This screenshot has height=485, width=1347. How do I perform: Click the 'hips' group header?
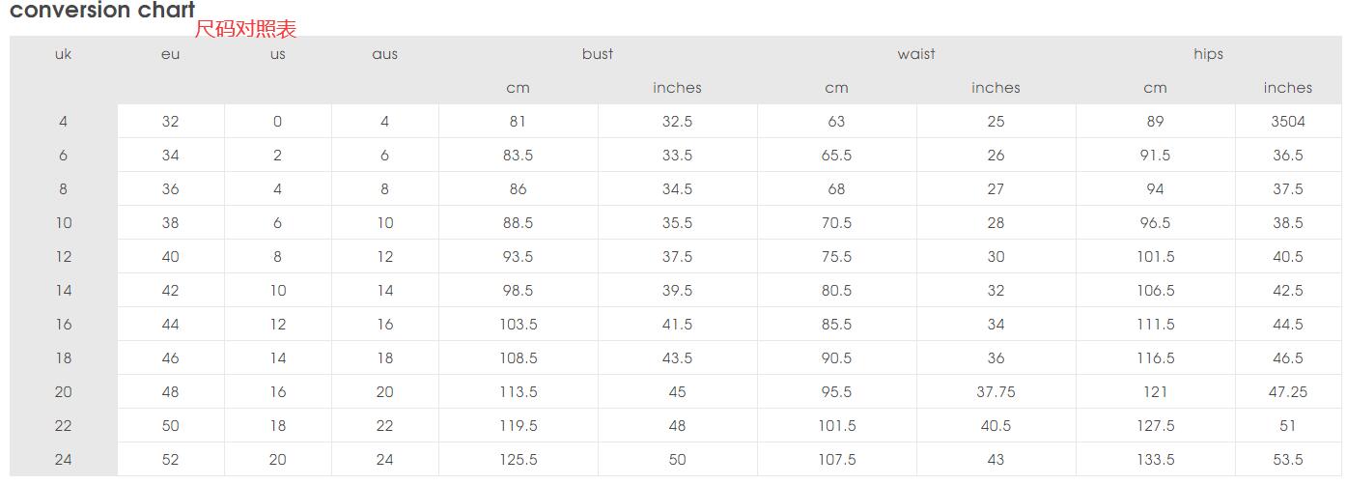click(x=1208, y=54)
